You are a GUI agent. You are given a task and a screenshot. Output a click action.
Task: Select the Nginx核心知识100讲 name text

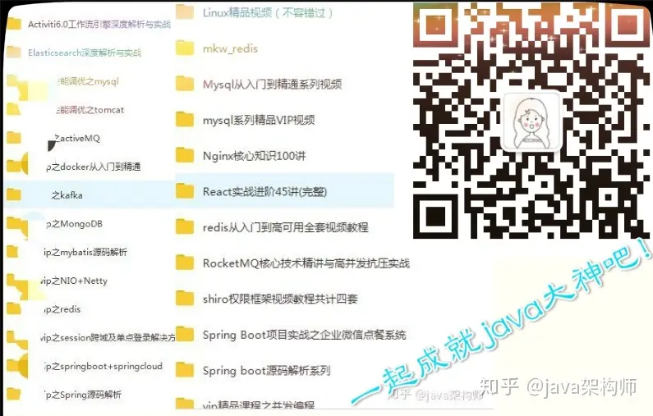coord(254,156)
